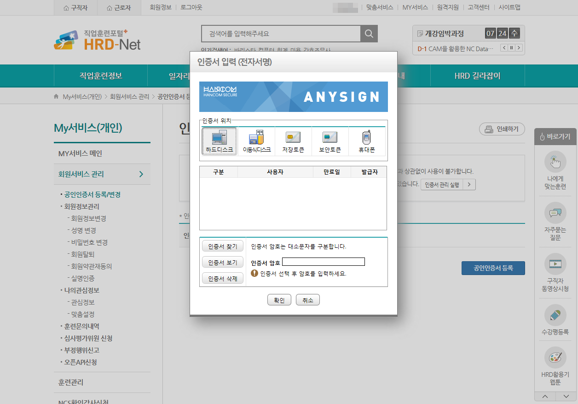Image resolution: width=578 pixels, height=404 pixels.
Task: Select the 이동식디스크 removable disk icon
Action: (256, 141)
